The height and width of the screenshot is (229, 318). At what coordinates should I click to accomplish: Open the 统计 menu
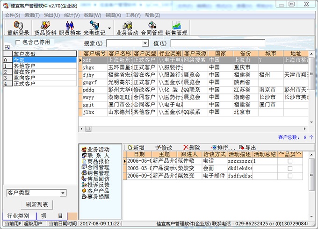[72, 15]
